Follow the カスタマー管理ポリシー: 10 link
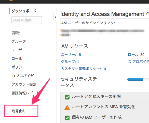 pos(84,69)
